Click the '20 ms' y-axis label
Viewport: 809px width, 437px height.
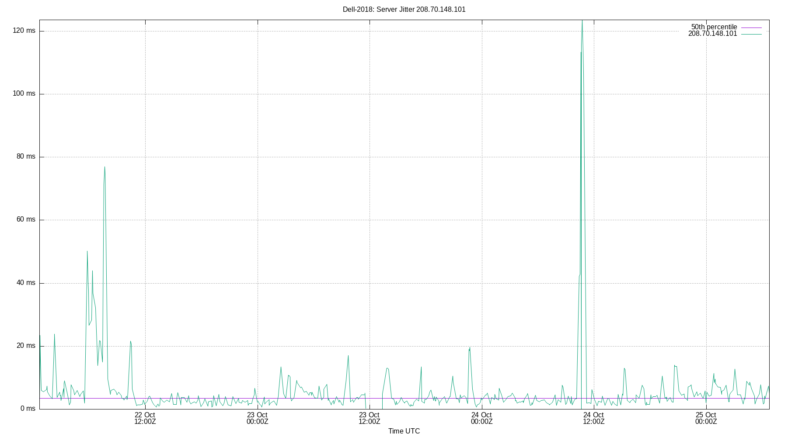point(26,346)
